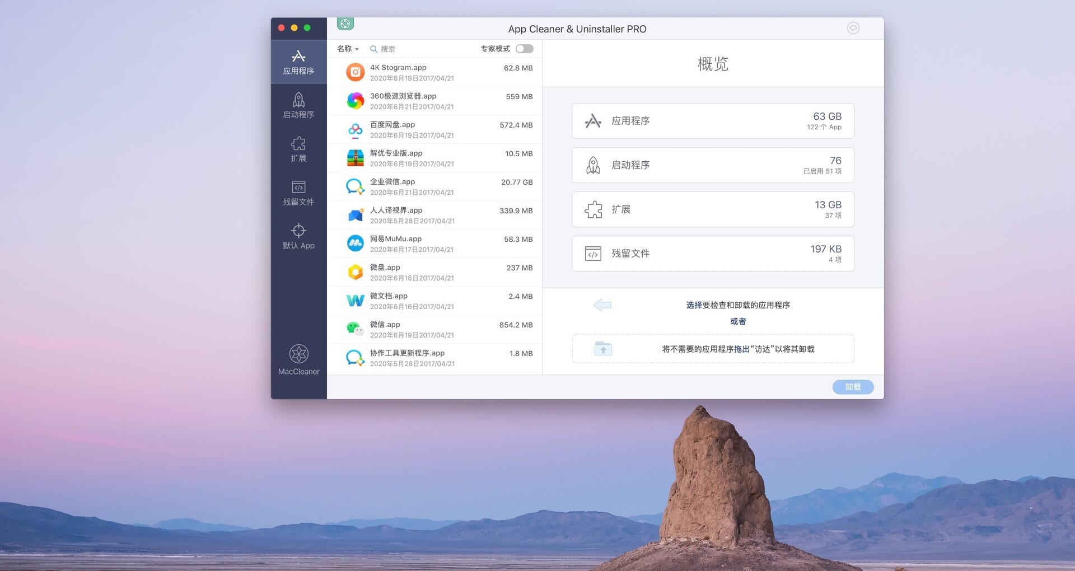Launch MacCleaner from the sidebar

tap(298, 358)
